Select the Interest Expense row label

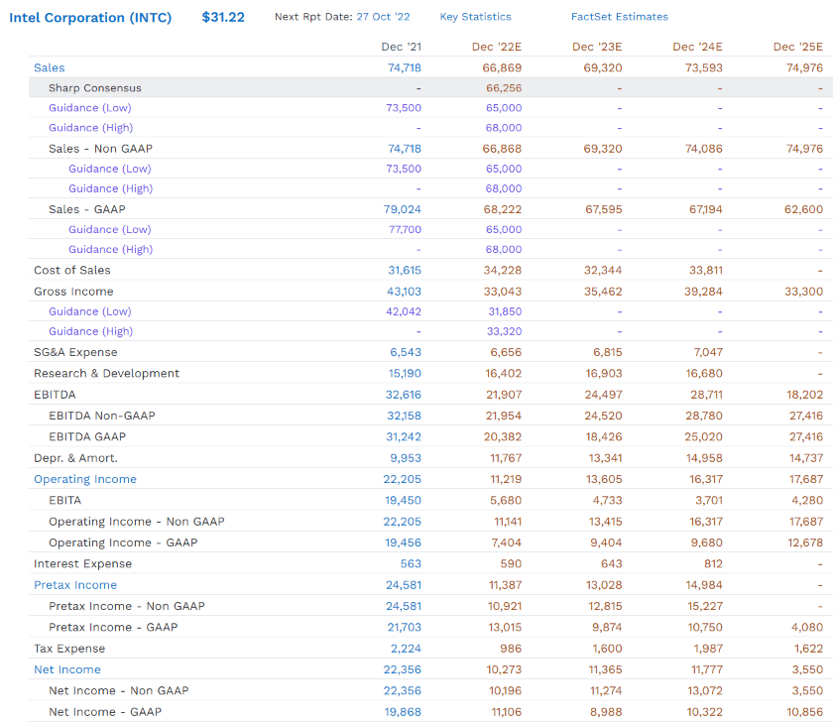point(83,563)
